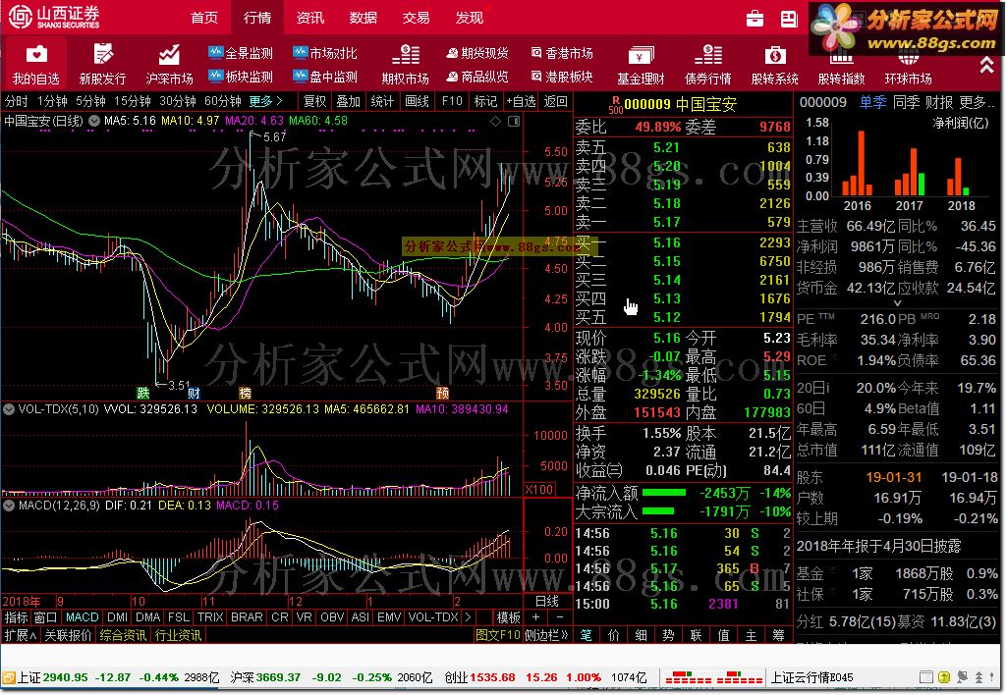1007x695 pixels.
Task: Open 股转系统 icon
Action: [774, 65]
